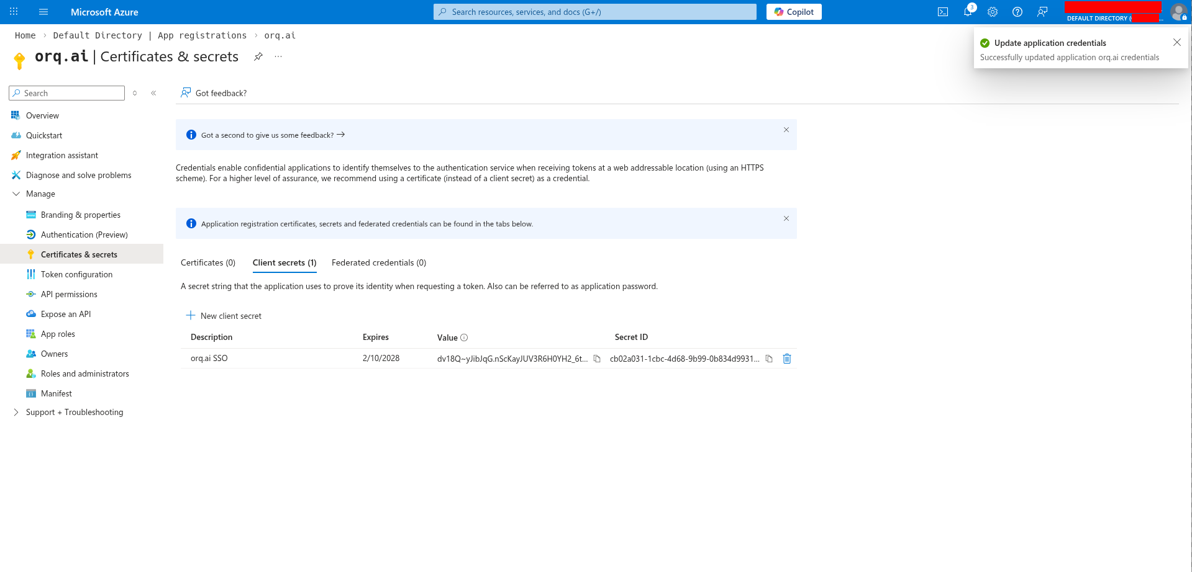Open the more options ellipsis by the title
Viewport: 1192px width, 572px height.
click(278, 56)
